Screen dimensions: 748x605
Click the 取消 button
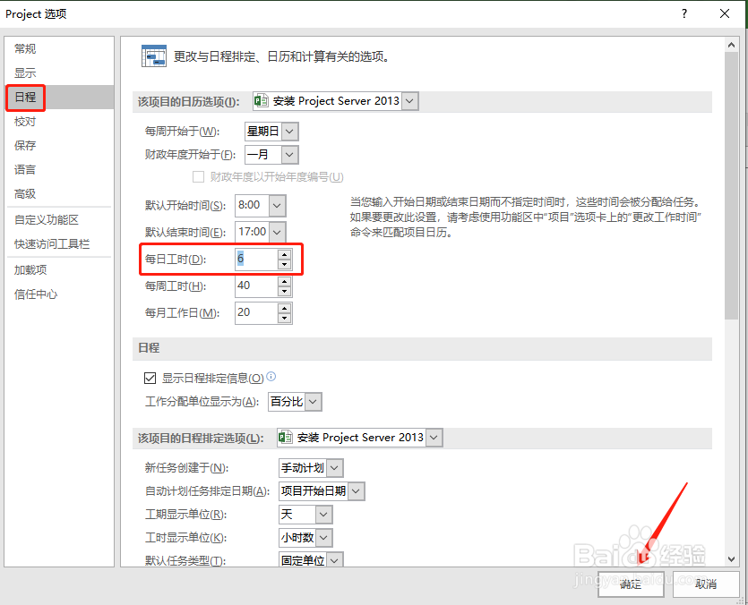[x=706, y=584]
